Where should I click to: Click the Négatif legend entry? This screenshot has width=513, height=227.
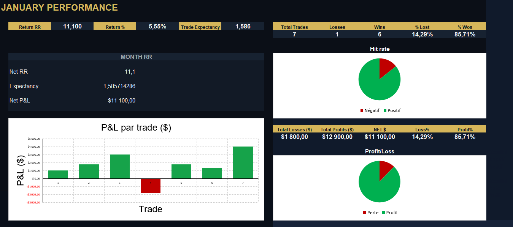click(370, 110)
